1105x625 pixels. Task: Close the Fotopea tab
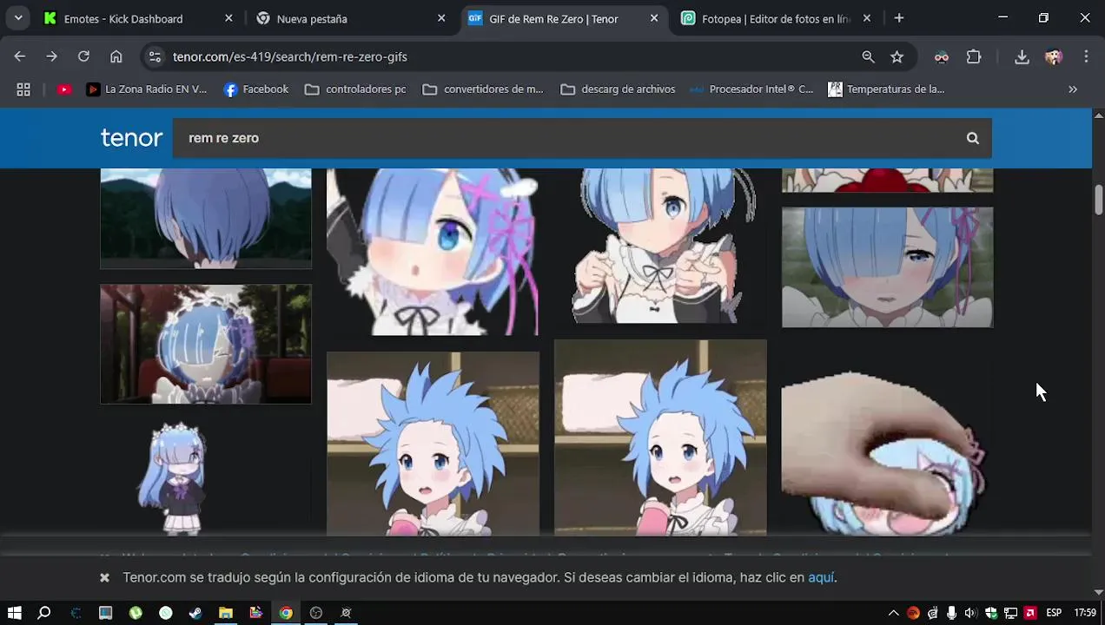pyautogui.click(x=866, y=18)
